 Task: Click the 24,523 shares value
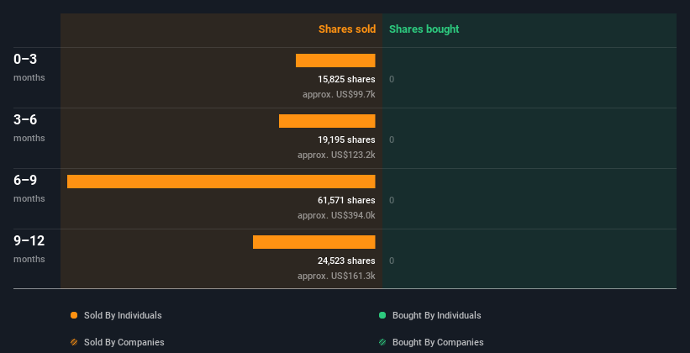(346, 261)
